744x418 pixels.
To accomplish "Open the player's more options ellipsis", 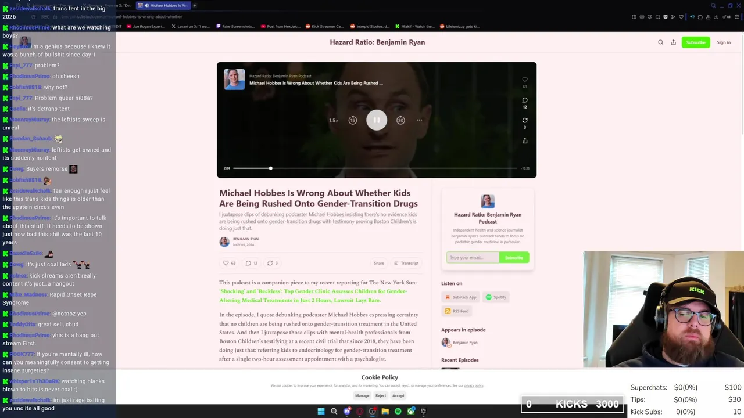I will 419,120.
